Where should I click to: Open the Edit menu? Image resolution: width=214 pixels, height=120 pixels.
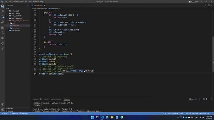coord(10,2)
